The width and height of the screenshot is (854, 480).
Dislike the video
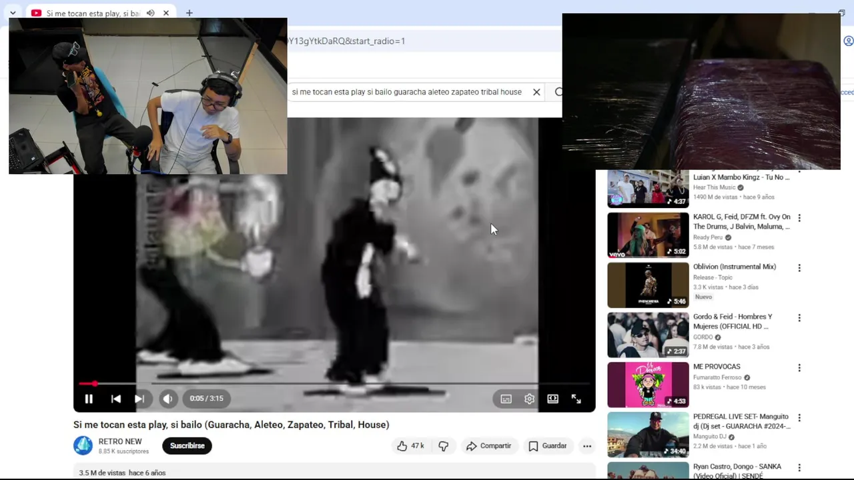click(444, 446)
